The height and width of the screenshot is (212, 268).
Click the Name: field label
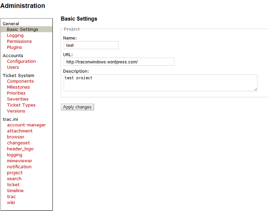pyautogui.click(x=70, y=38)
